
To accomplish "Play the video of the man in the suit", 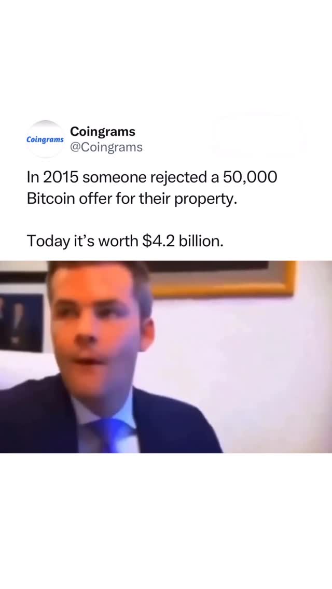I will coord(166,357).
